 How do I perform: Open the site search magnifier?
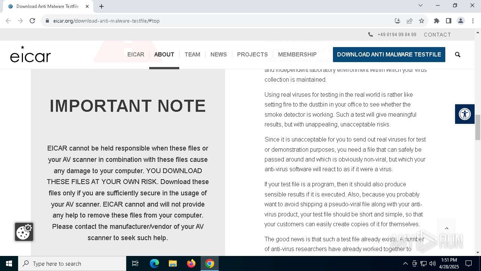pyautogui.click(x=458, y=55)
